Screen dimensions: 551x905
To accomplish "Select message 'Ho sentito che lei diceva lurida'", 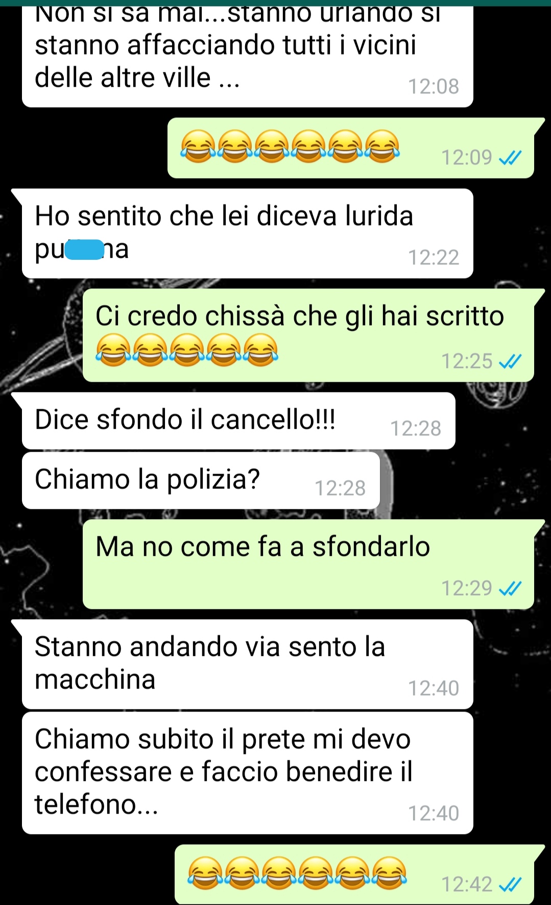I will pyautogui.click(x=248, y=233).
